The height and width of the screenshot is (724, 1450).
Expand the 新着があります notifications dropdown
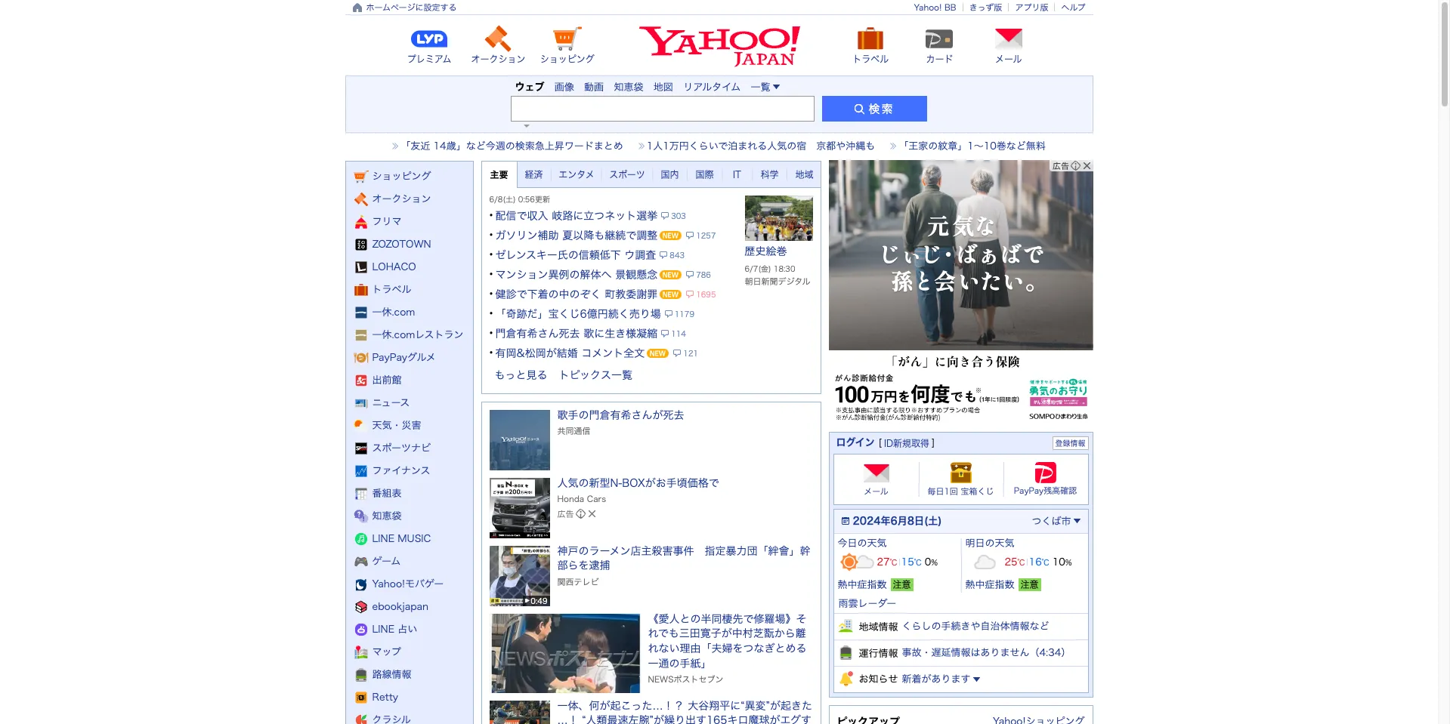[941, 679]
